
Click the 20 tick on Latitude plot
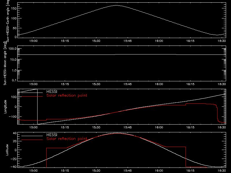[x=15, y=141]
